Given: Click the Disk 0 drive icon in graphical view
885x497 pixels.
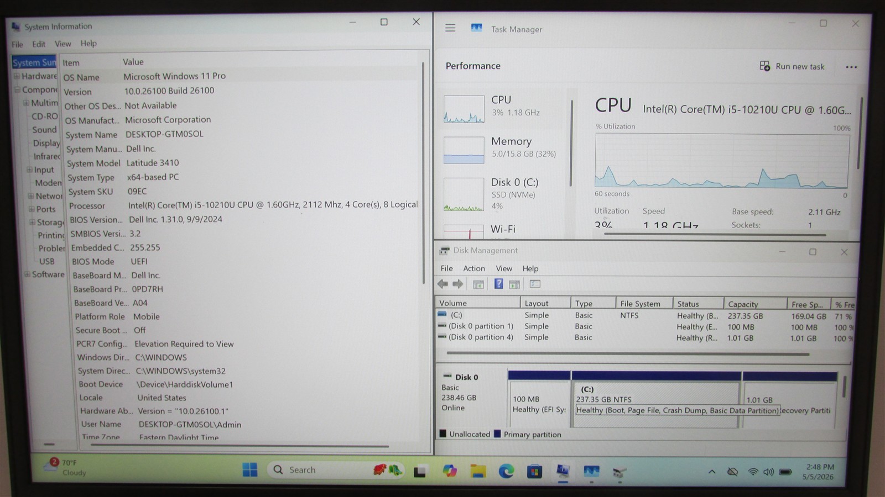Looking at the screenshot, I should tap(447, 376).
